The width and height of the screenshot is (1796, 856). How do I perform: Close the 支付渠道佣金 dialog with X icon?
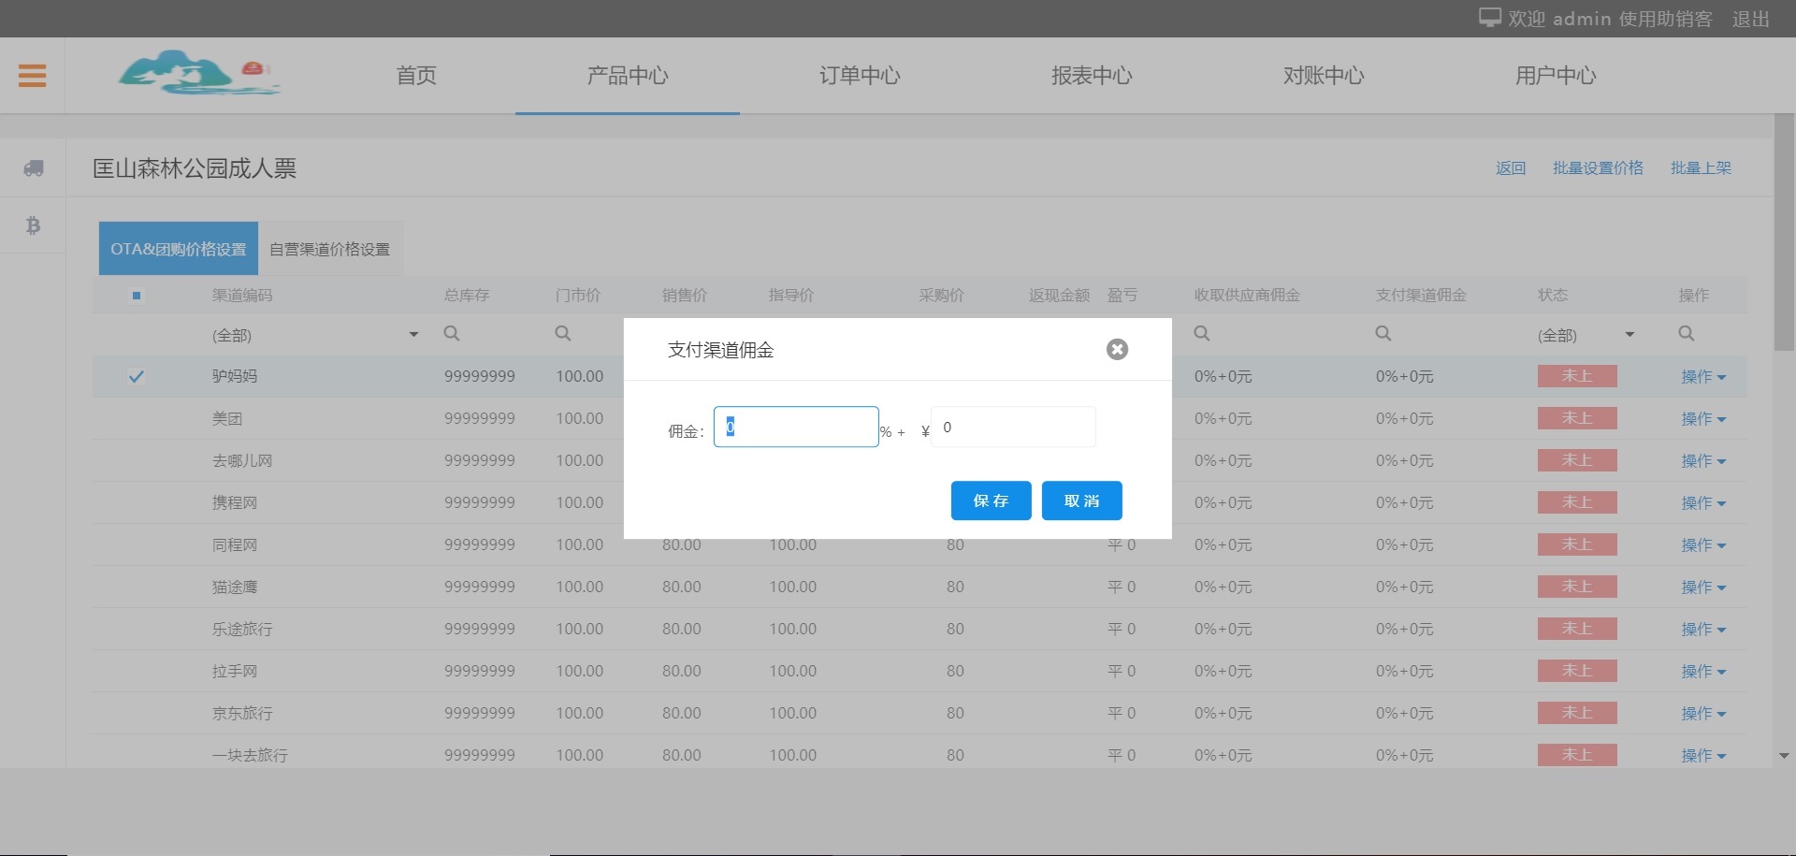point(1117,349)
